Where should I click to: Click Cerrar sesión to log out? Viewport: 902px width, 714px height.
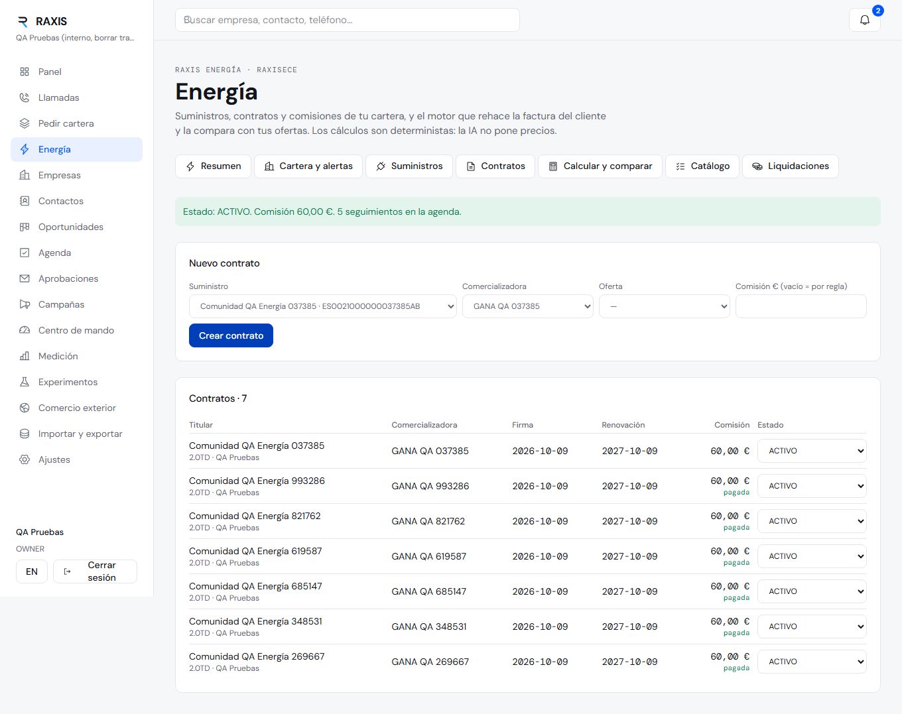(95, 571)
